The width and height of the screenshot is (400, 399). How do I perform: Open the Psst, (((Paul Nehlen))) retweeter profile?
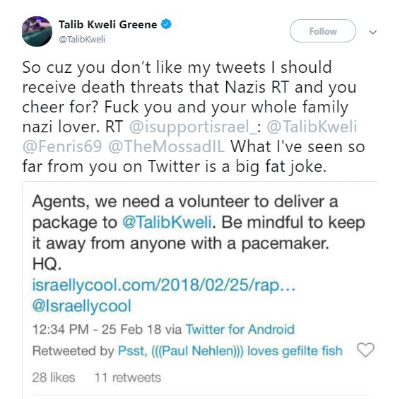pos(230,351)
